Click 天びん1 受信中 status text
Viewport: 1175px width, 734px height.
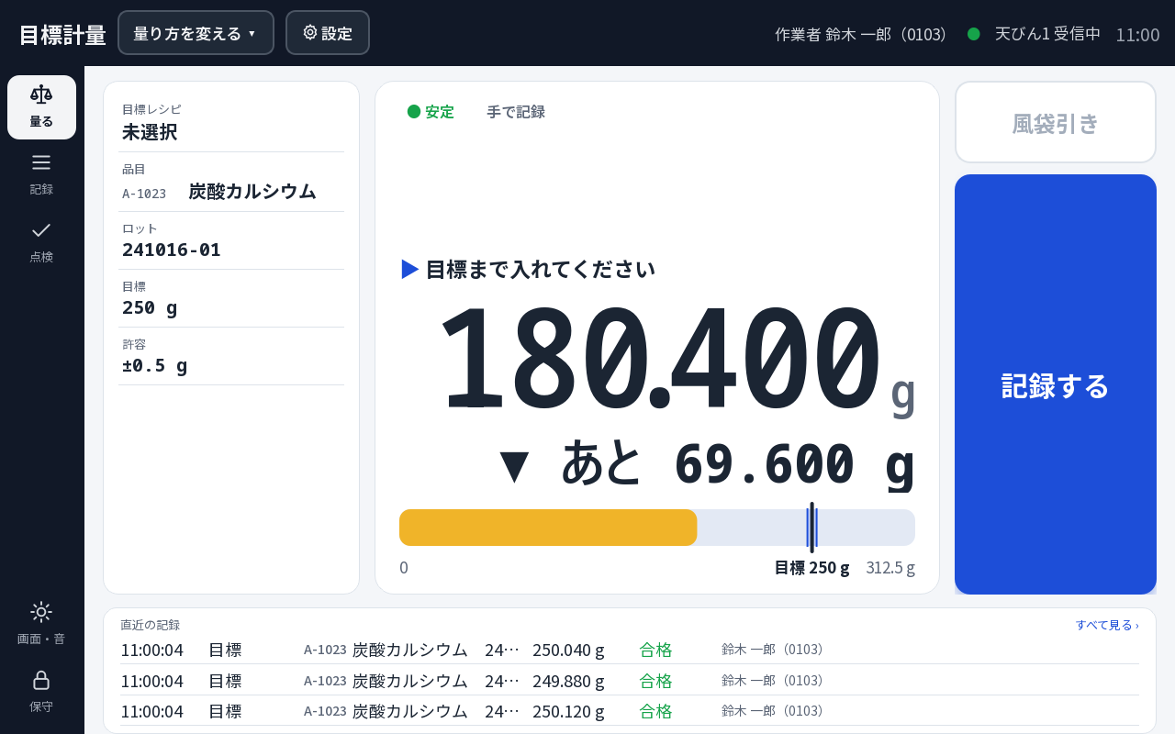[x=1047, y=34]
